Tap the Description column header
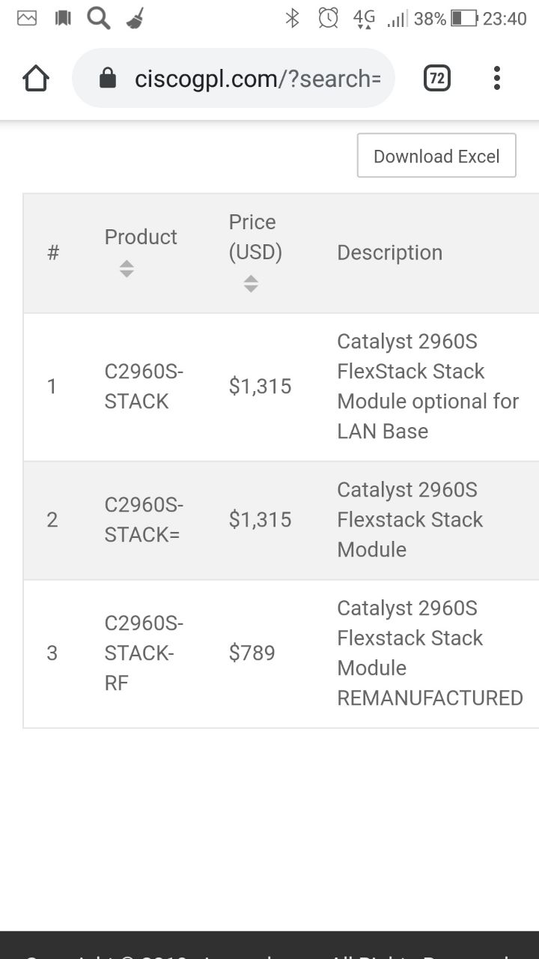 coord(390,253)
